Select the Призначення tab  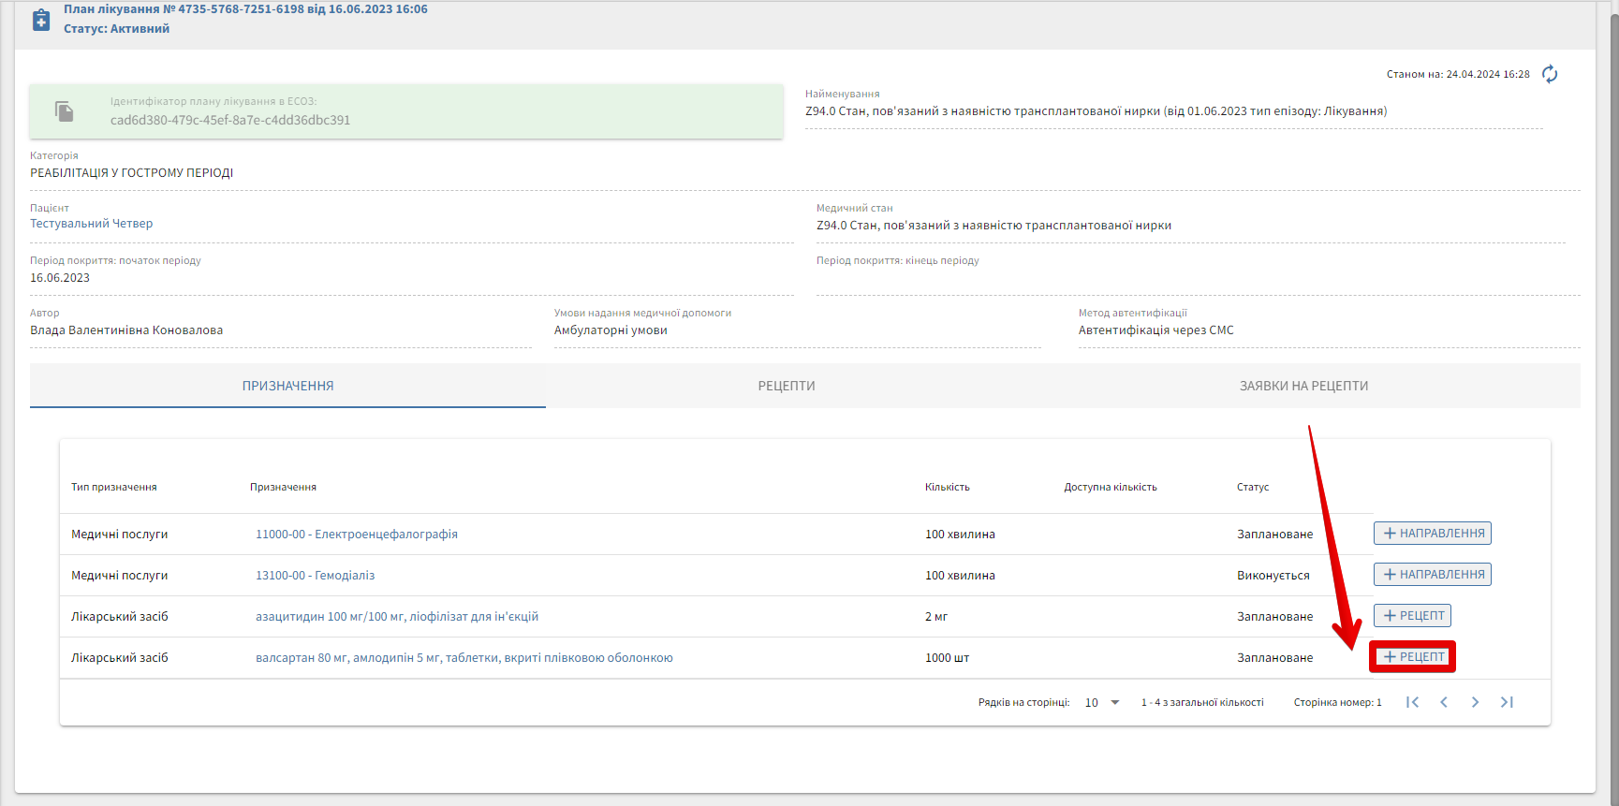tap(287, 386)
